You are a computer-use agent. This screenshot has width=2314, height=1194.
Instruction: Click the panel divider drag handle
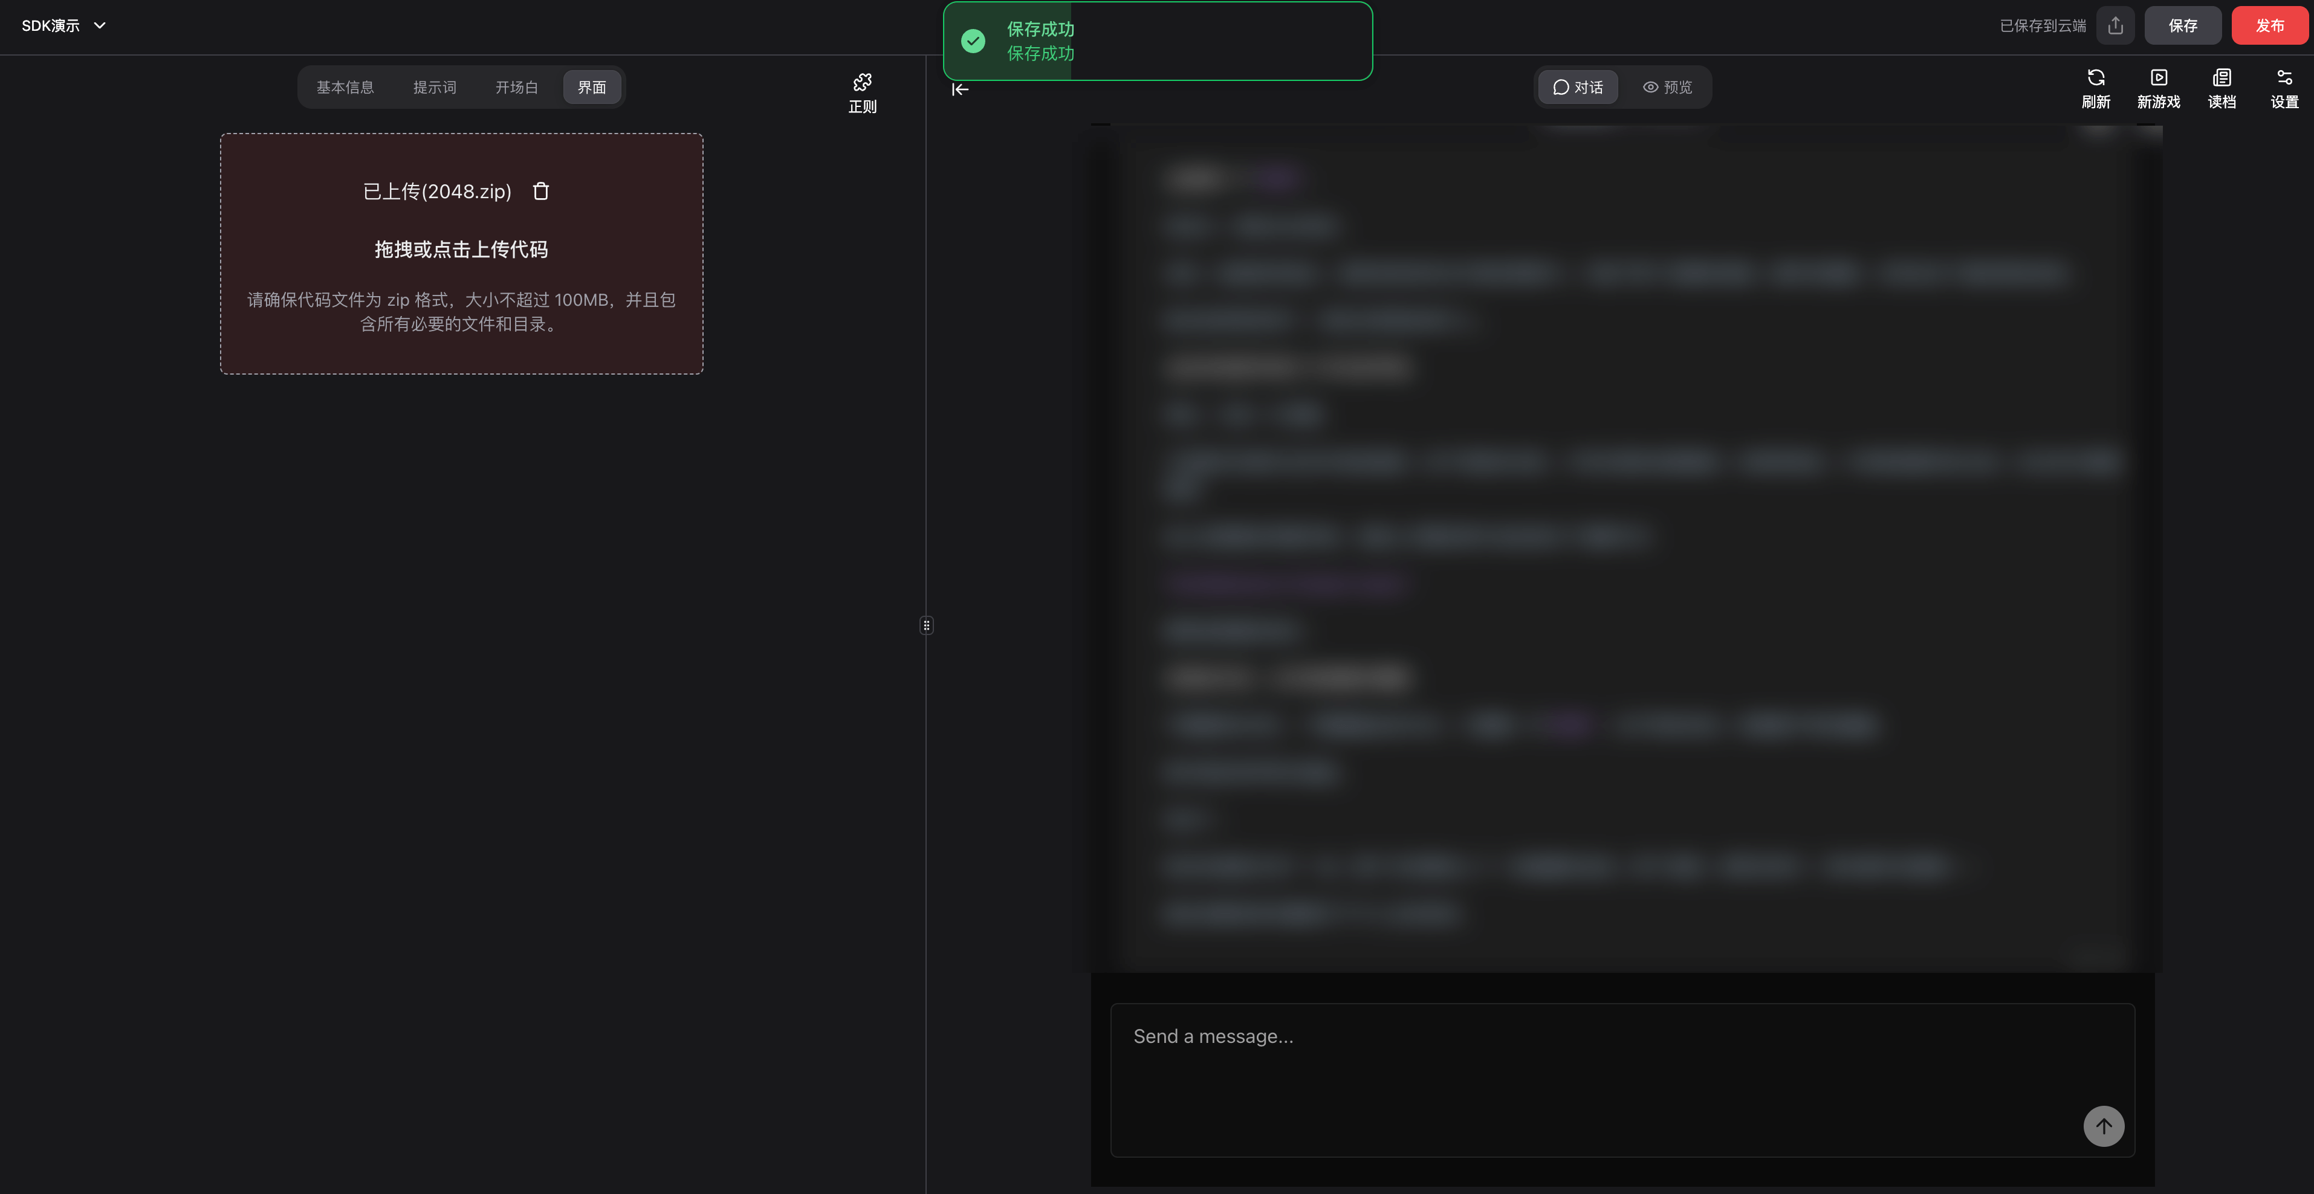tap(926, 625)
